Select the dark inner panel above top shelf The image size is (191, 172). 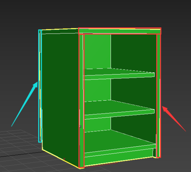(134, 53)
